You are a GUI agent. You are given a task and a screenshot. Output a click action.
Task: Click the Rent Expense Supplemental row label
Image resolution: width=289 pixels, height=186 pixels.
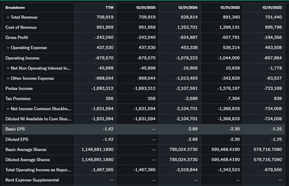click(32, 180)
